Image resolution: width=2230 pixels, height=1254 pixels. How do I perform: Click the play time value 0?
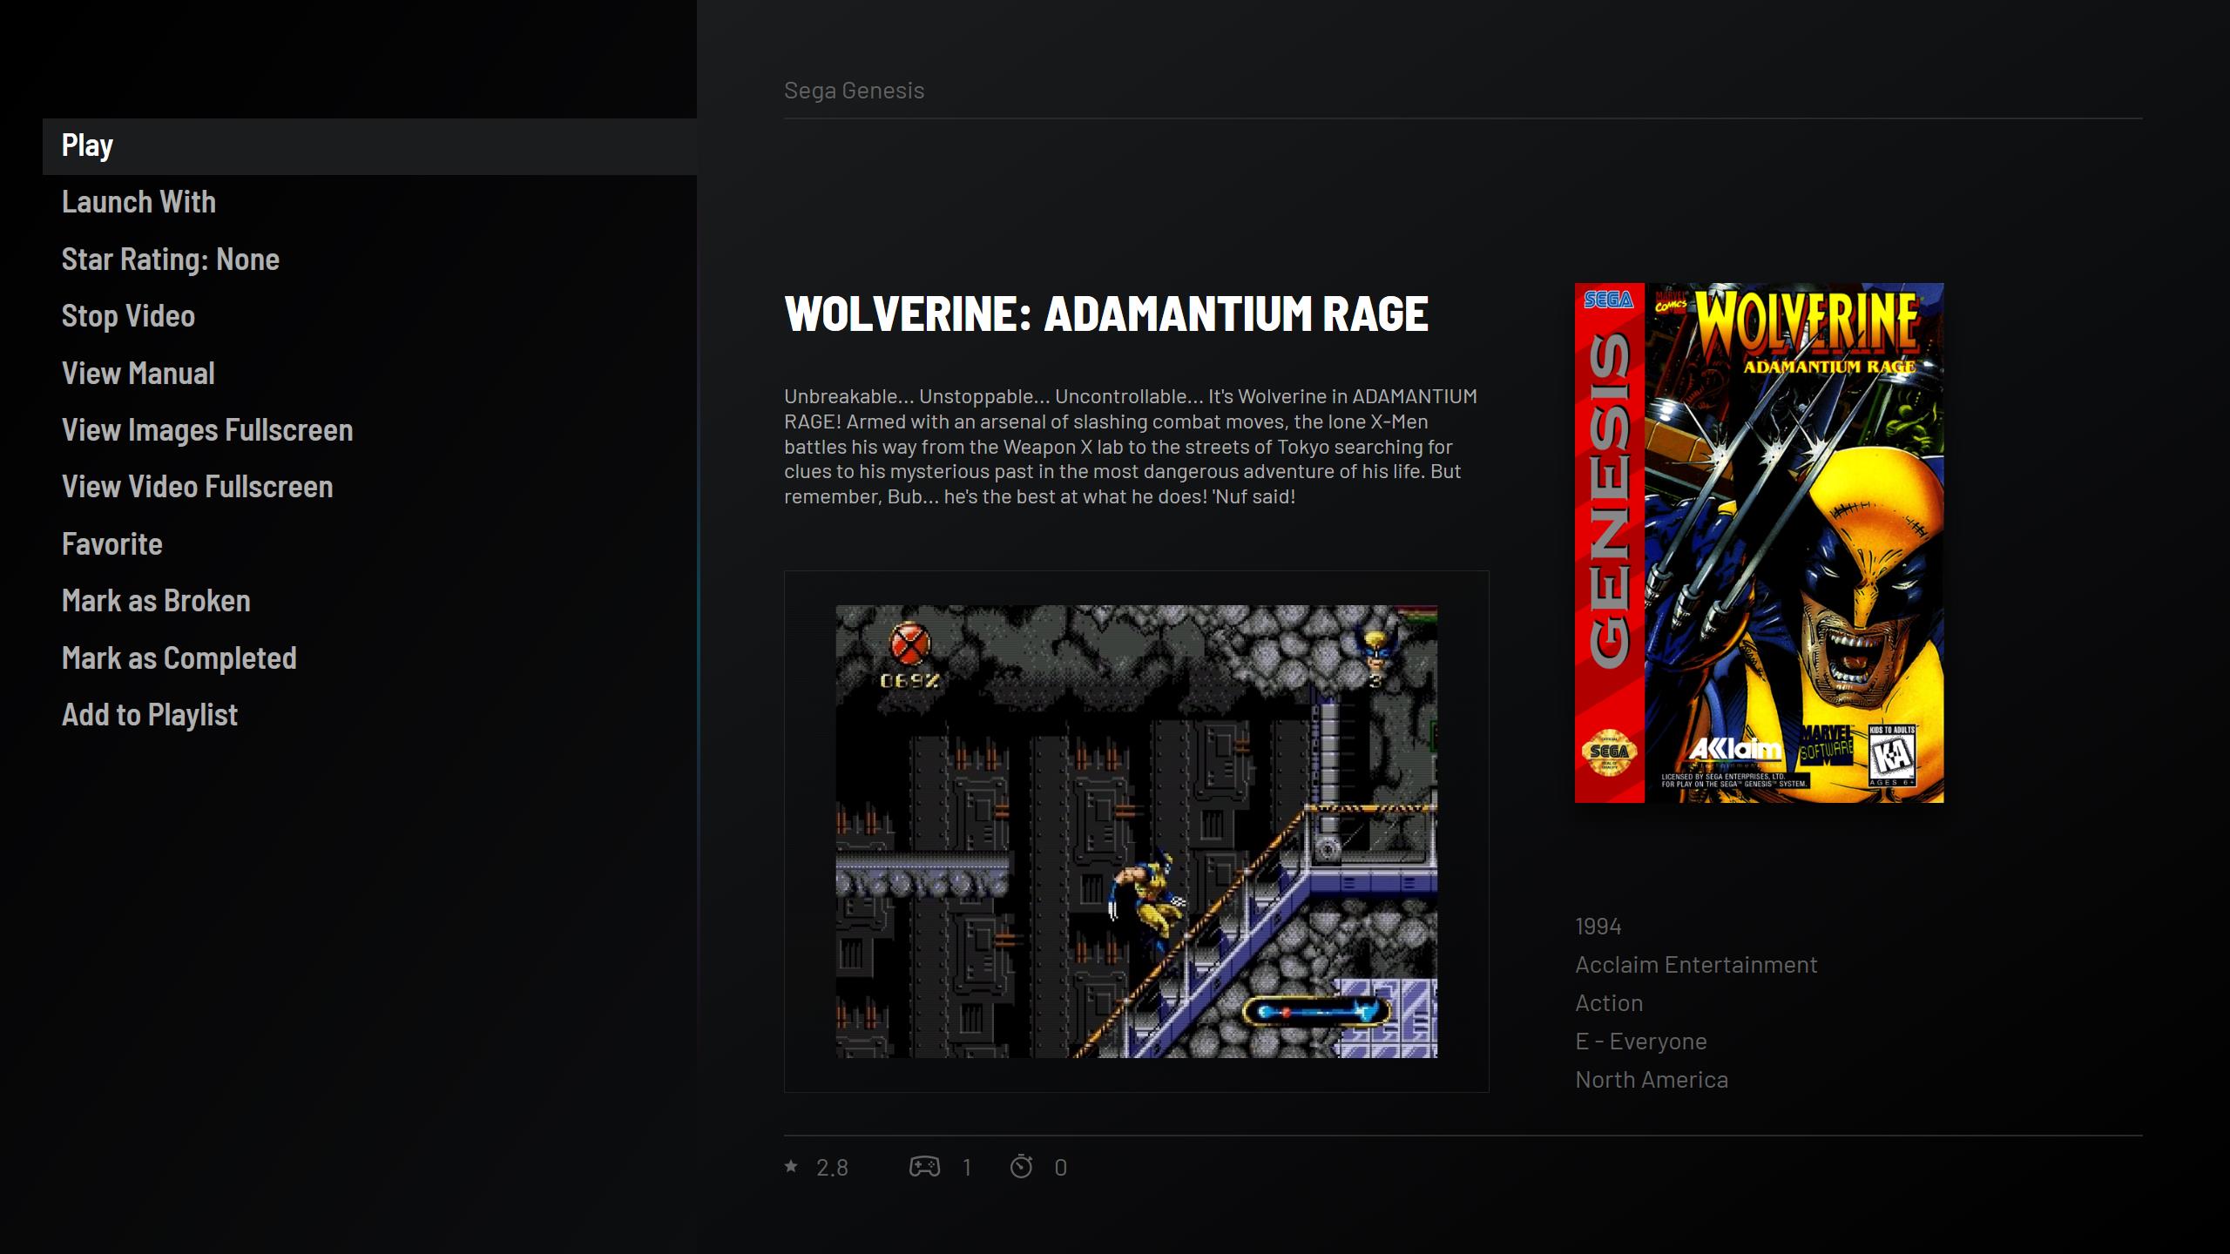tap(1060, 1168)
